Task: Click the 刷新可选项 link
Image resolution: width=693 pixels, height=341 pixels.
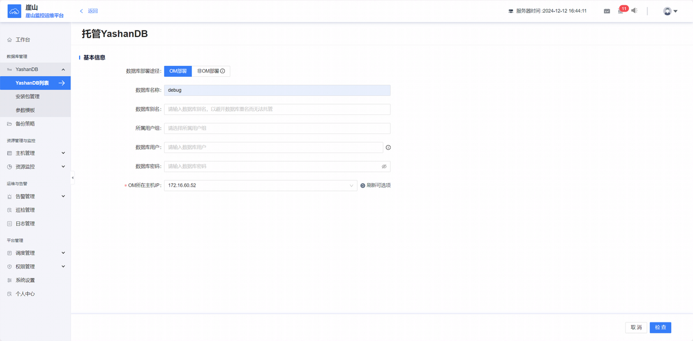Action: pyautogui.click(x=379, y=186)
